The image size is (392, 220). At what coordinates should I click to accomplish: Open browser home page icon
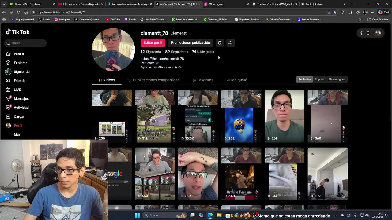coord(26,12)
